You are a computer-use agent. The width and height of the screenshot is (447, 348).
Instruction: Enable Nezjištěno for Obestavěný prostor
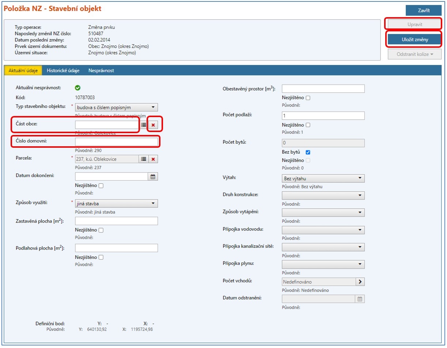point(308,98)
